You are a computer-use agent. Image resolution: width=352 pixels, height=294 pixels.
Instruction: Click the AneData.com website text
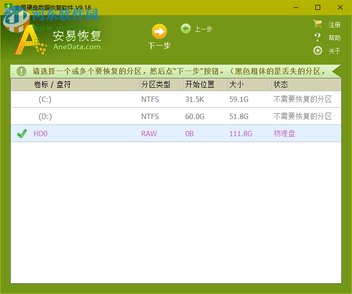[77, 47]
